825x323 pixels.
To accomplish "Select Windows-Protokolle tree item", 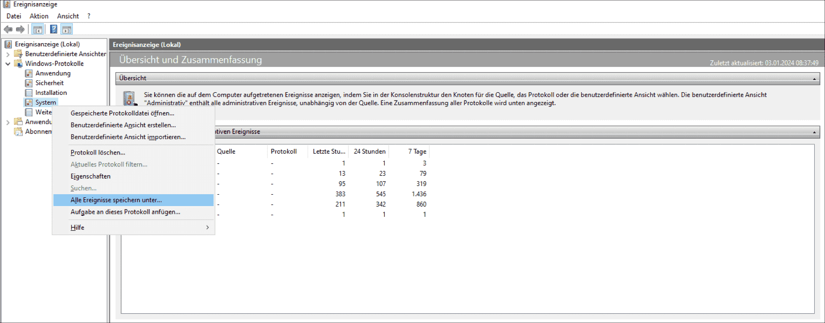I will coord(54,64).
